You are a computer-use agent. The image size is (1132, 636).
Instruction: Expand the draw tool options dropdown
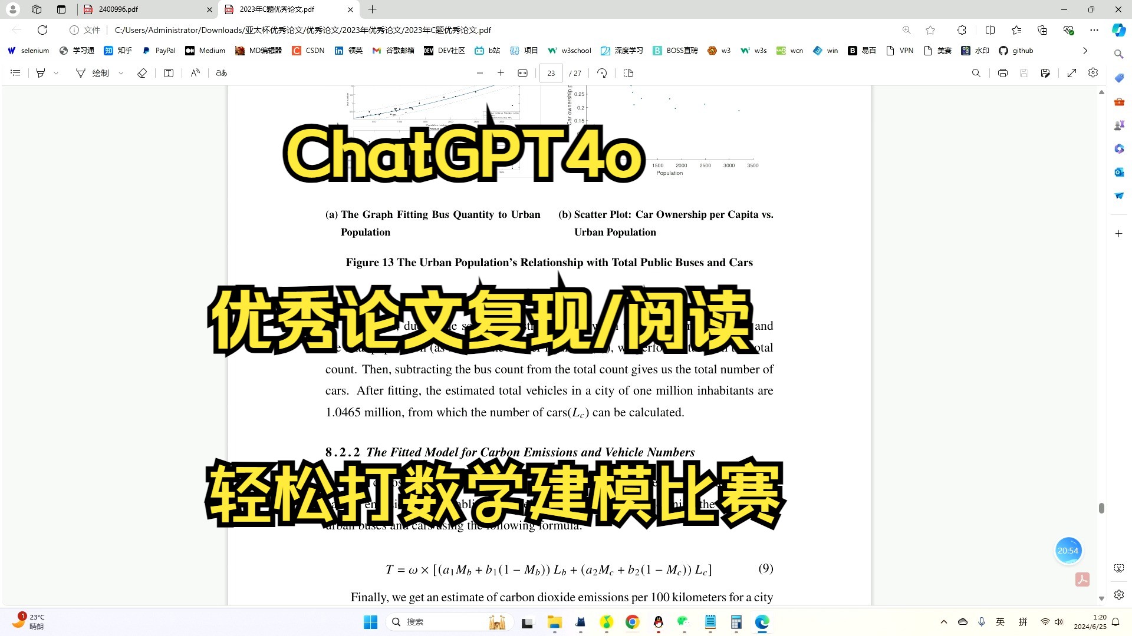[x=121, y=73]
